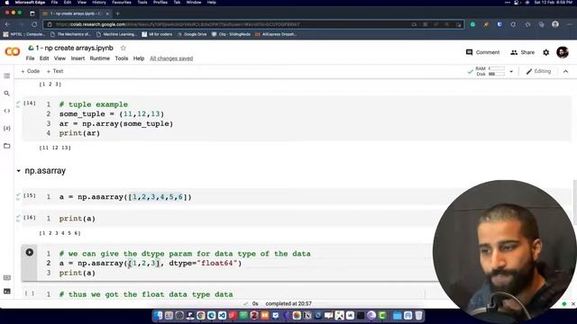Screen dimensions: 577x324
Task: Click the np.asarray section heading
Action: 45,171
